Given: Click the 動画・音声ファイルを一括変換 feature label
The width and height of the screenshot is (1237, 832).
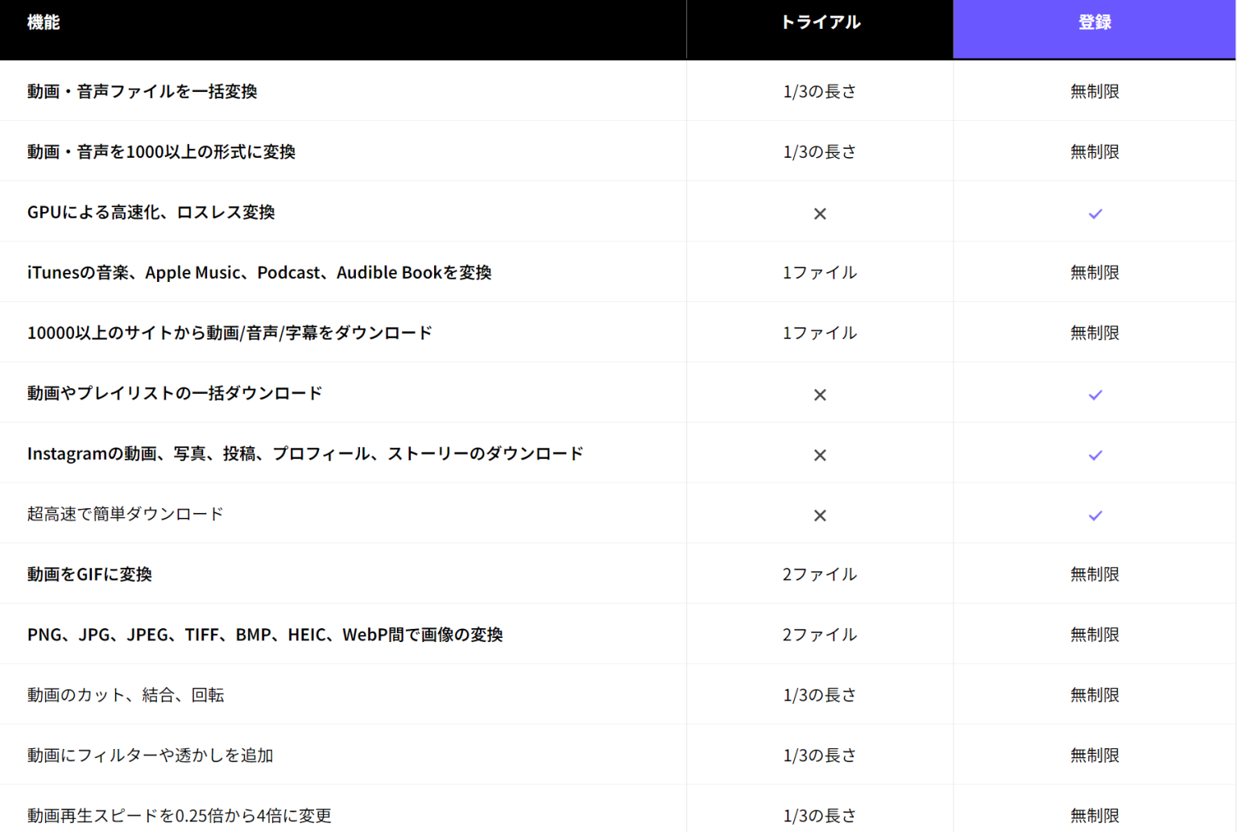Looking at the screenshot, I should pos(143,92).
